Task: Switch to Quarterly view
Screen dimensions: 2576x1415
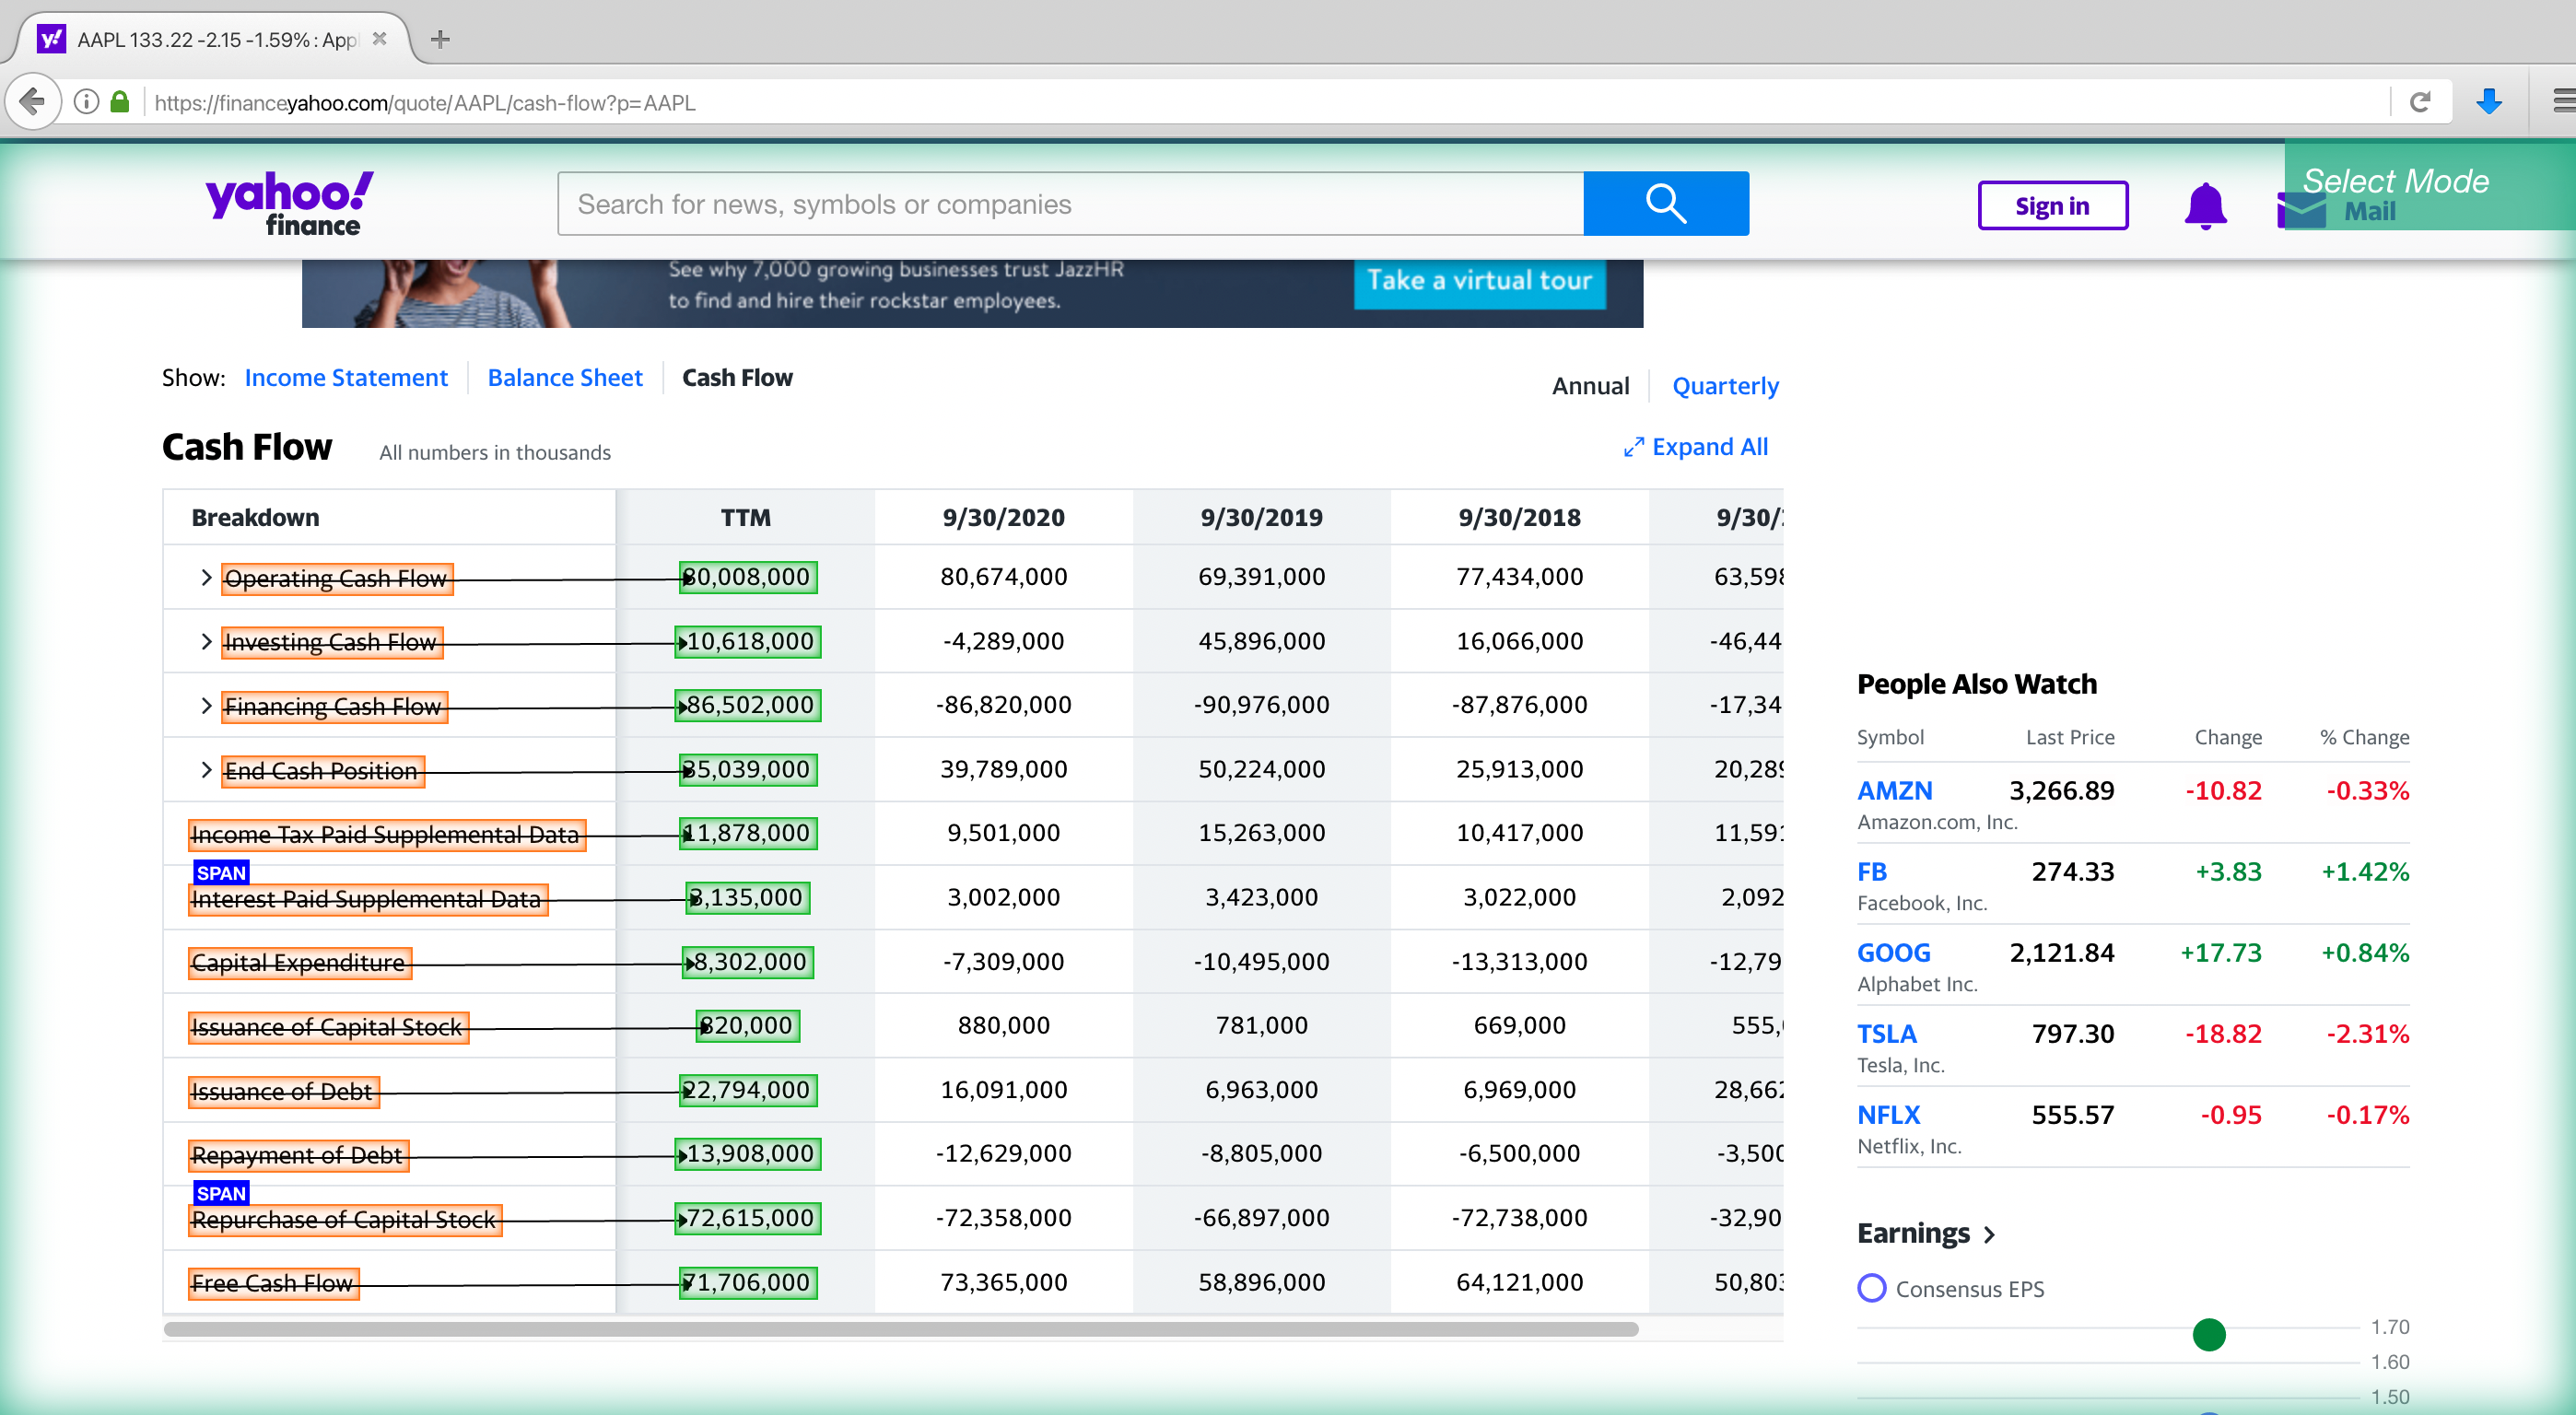Action: point(1725,386)
